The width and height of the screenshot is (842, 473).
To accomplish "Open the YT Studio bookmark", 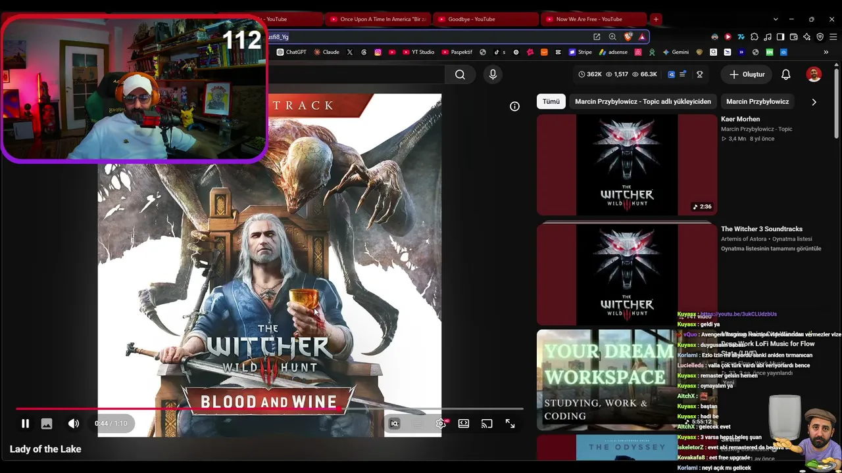I will coord(418,52).
